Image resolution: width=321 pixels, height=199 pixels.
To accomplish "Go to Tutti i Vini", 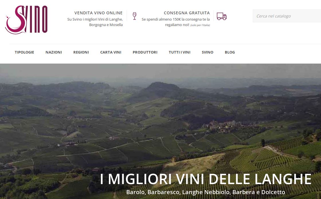I will point(180,52).
